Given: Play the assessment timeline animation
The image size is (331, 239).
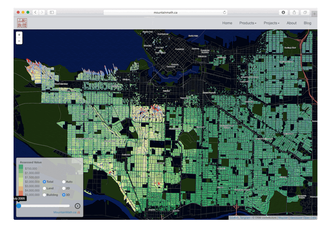Looking at the screenshot, I should (77, 206).
